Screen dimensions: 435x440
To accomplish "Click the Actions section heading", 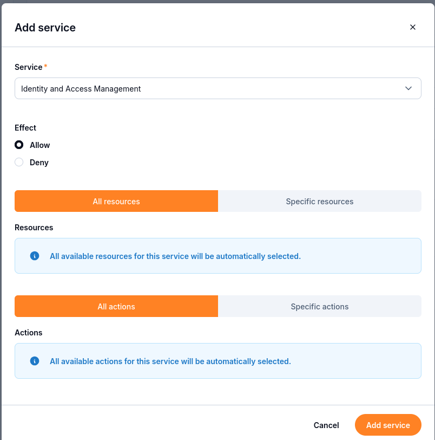I will coord(28,333).
